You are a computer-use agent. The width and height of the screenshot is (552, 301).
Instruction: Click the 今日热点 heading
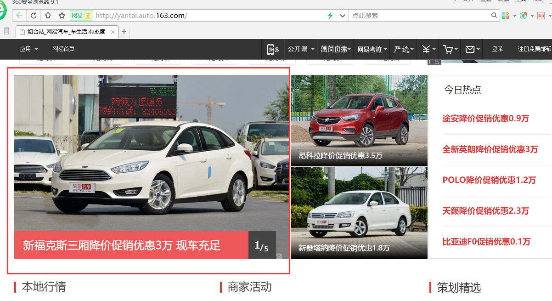(462, 90)
